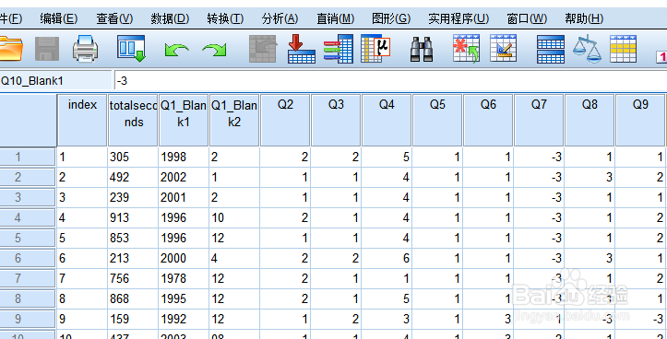Click Q1_Blank1 cell with value 2001
Screen dimensions: 667x339
(x=184, y=197)
